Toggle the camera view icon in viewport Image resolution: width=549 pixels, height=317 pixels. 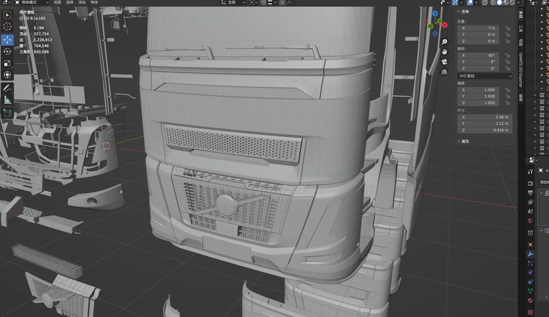point(445,62)
